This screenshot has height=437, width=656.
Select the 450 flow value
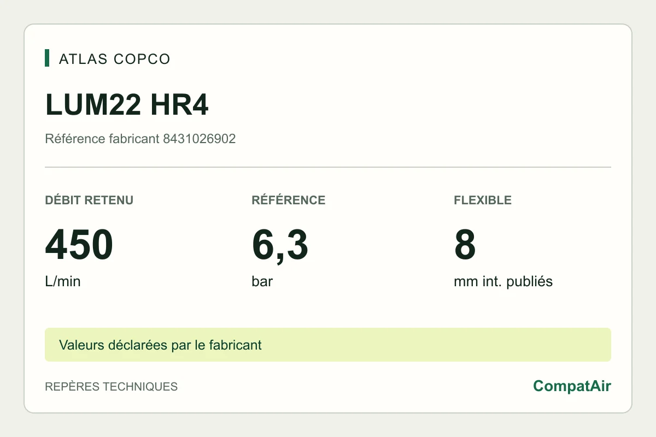(79, 245)
